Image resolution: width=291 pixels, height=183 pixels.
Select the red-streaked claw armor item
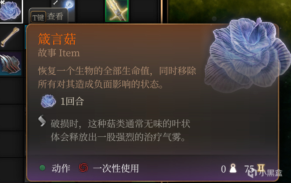click(x=10, y=64)
